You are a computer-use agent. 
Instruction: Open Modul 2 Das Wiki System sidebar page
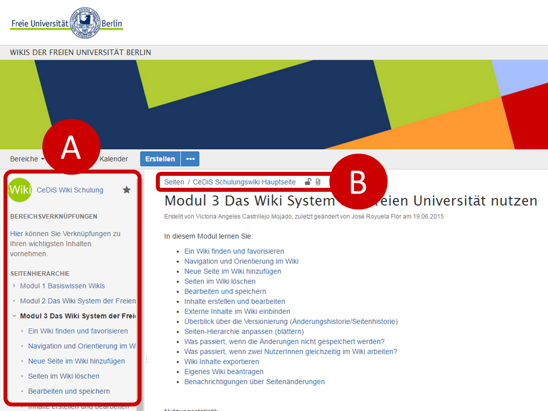(x=78, y=301)
